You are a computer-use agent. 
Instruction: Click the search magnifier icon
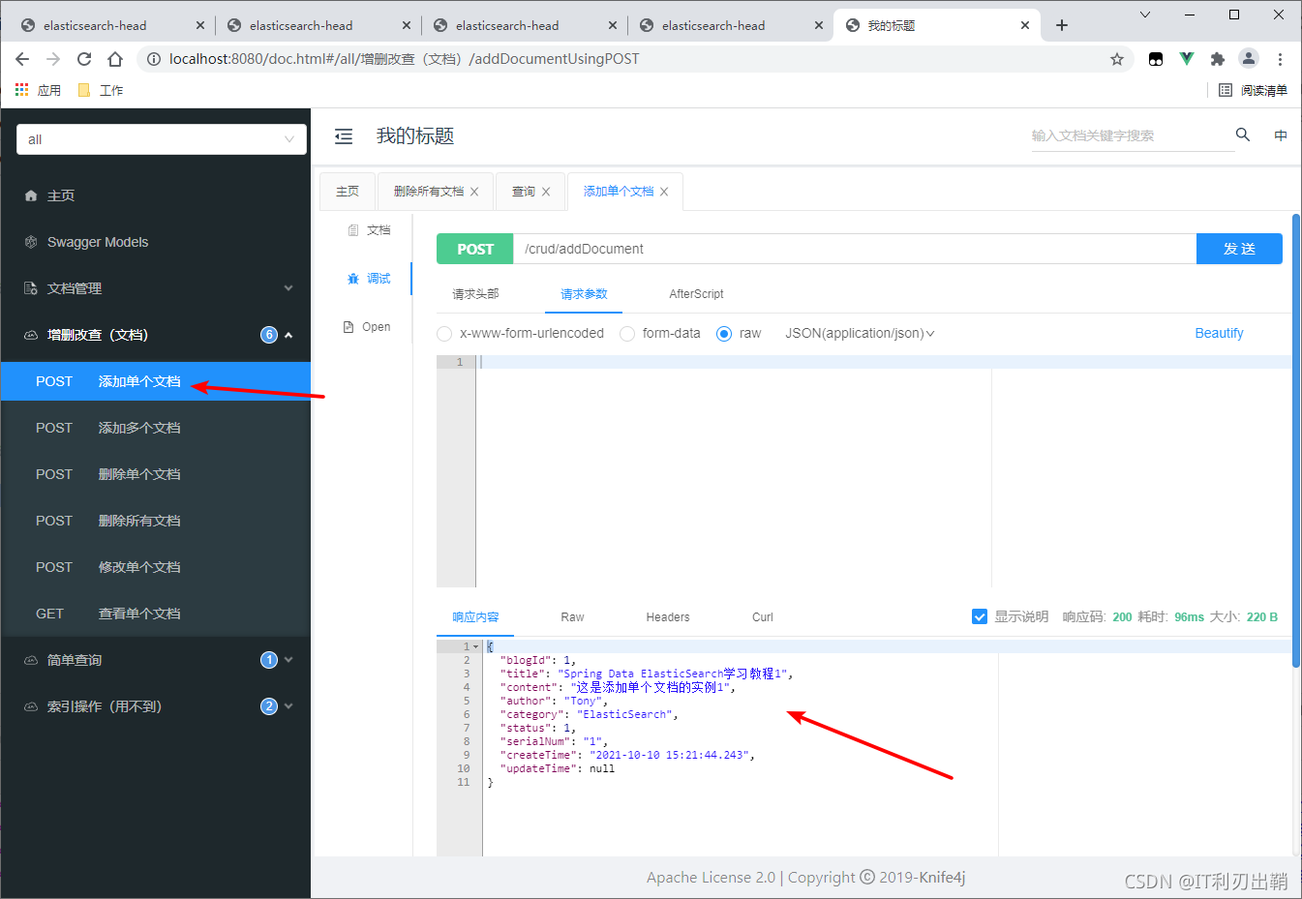[x=1243, y=135]
